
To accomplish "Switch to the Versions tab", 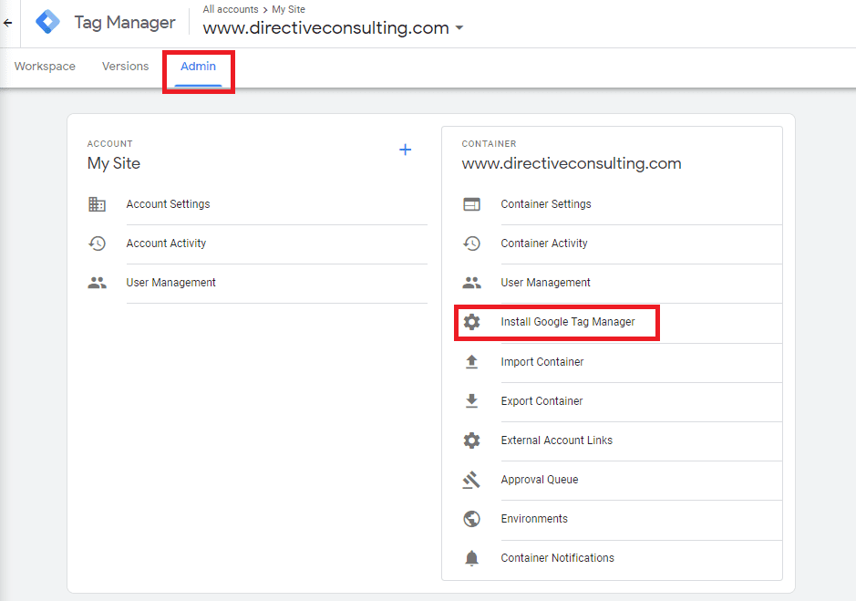I will click(x=125, y=66).
